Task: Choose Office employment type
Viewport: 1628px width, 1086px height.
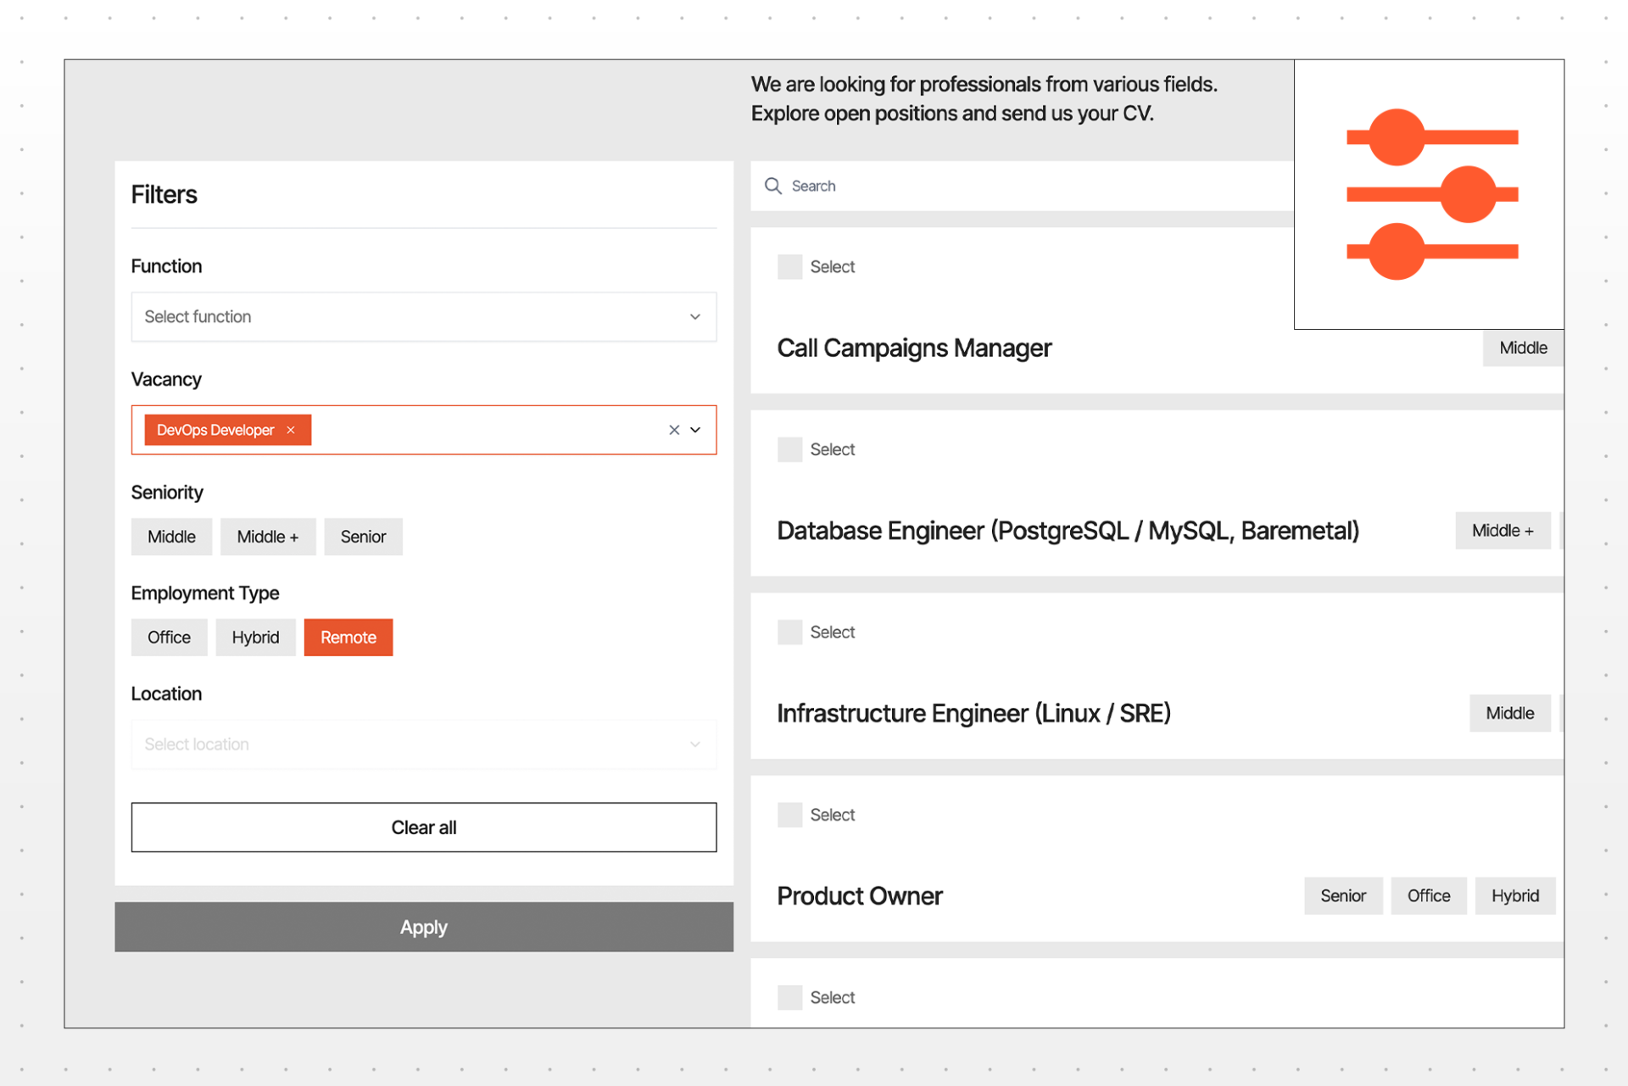Action: click(169, 638)
